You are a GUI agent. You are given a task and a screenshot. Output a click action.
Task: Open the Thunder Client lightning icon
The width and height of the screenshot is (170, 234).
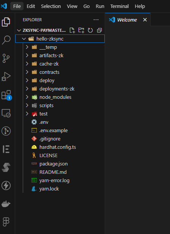point(6,186)
